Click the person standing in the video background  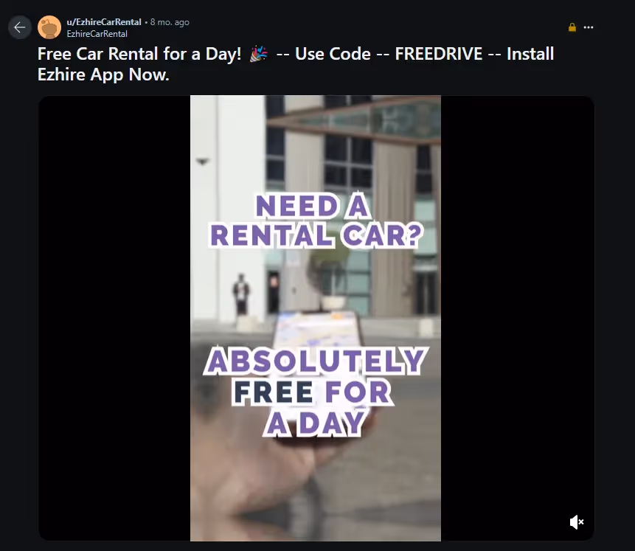pyautogui.click(x=241, y=294)
